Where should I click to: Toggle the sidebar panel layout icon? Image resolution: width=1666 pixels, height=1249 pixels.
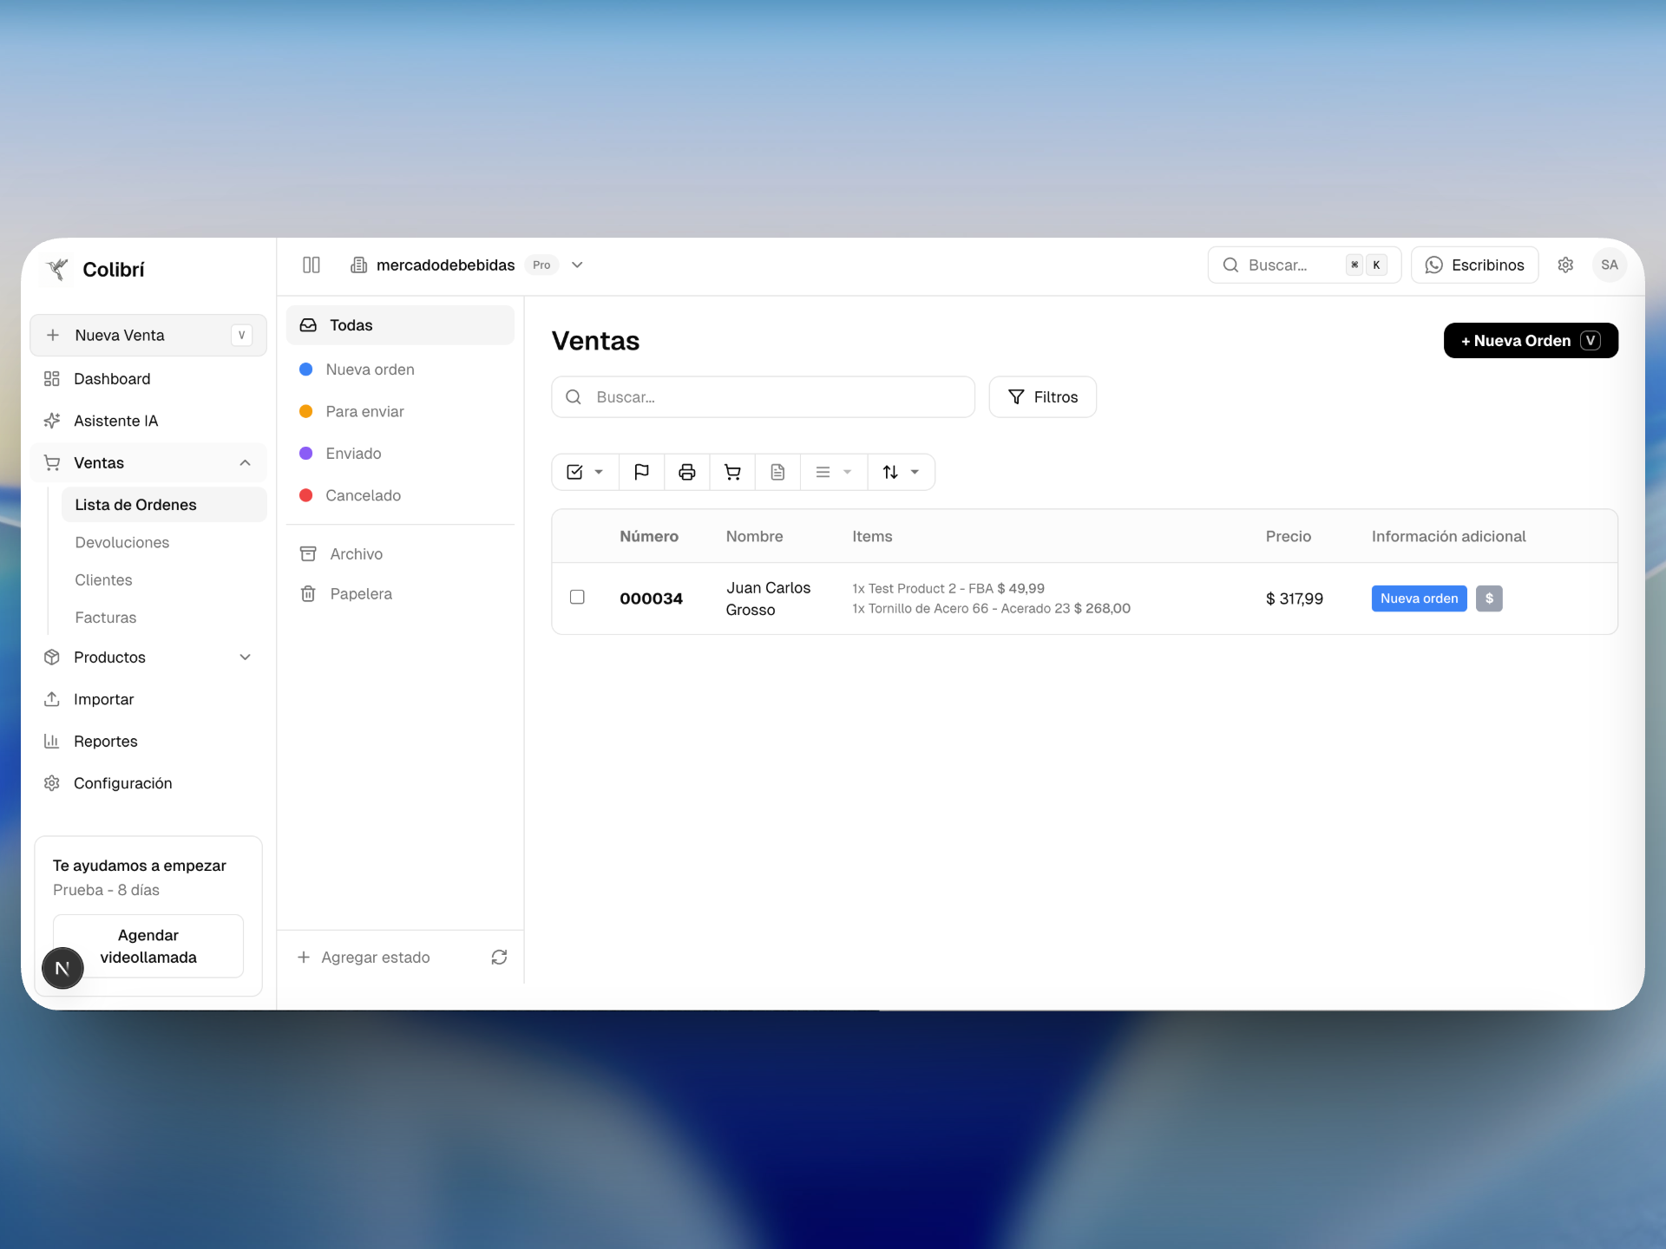pos(312,265)
